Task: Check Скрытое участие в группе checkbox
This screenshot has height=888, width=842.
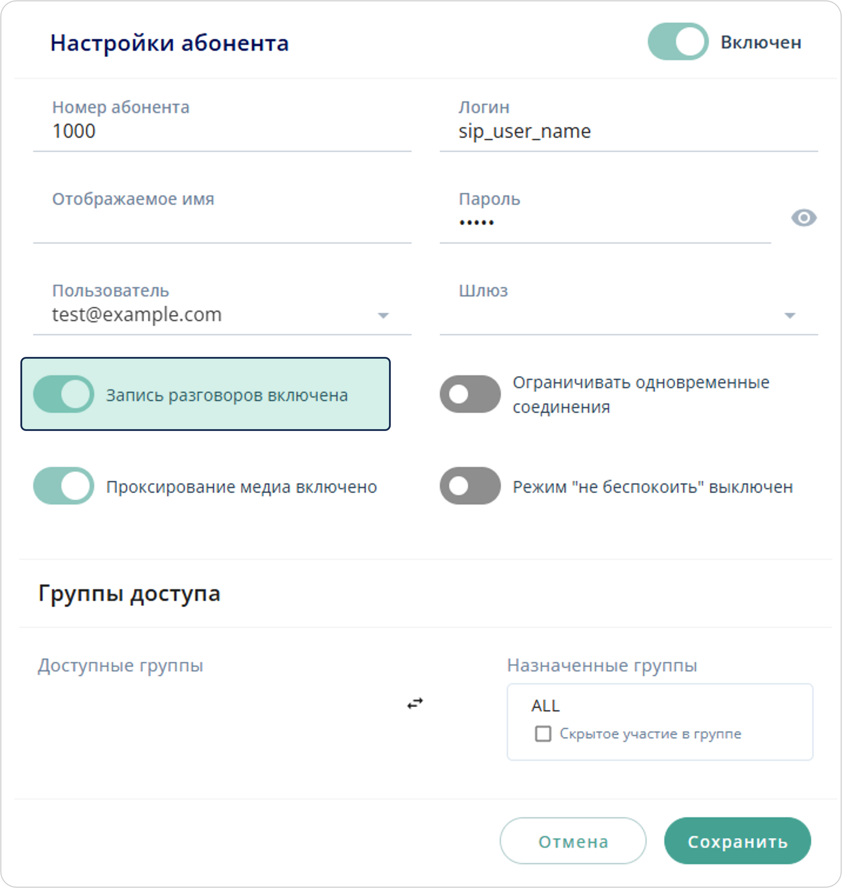Action: [x=543, y=734]
